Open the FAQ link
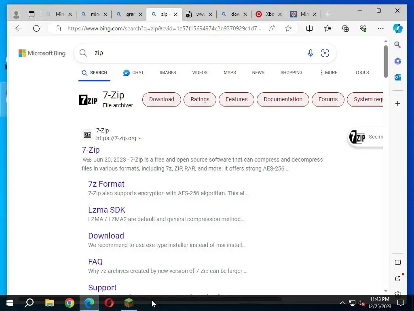 pos(95,262)
